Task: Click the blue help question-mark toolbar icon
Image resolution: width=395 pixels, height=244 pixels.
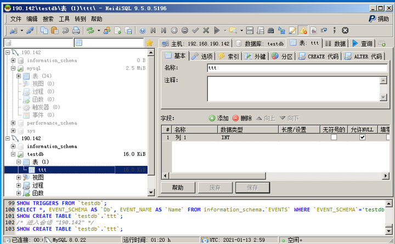Action: coord(142,31)
